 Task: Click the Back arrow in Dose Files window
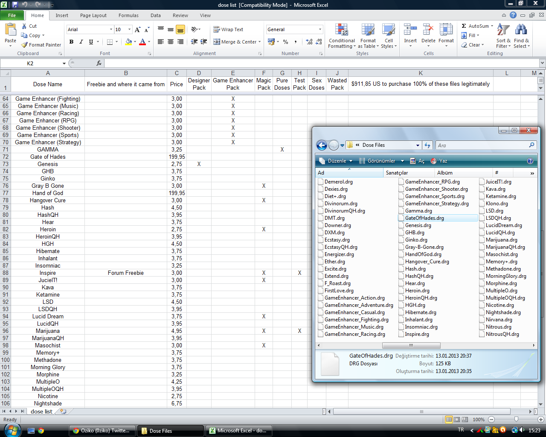pos(322,145)
